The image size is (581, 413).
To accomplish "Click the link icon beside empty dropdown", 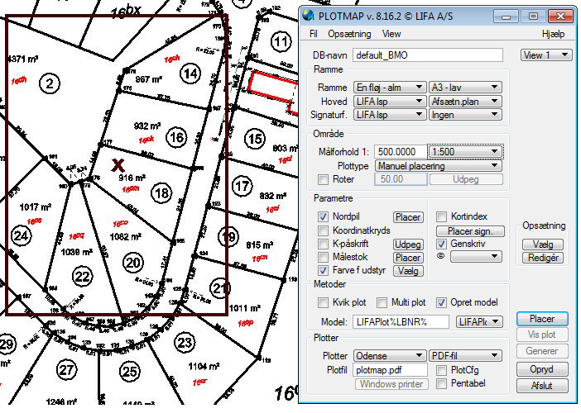I will point(440,256).
